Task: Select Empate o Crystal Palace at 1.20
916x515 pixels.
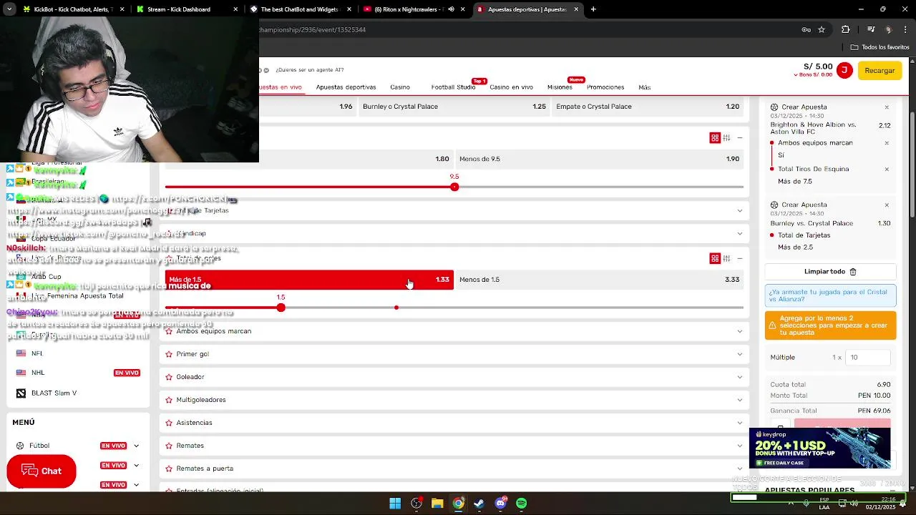Action: point(648,107)
